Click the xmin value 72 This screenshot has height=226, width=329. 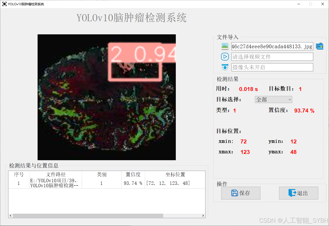click(244, 142)
